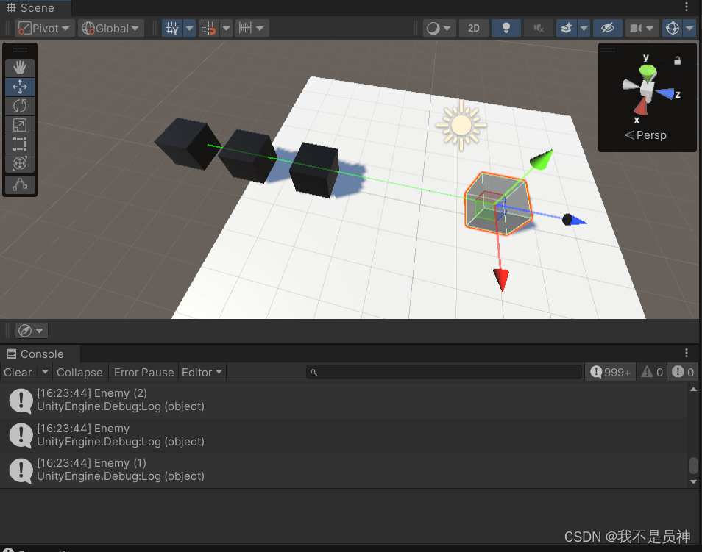Open the Global orientation dropdown

110,28
